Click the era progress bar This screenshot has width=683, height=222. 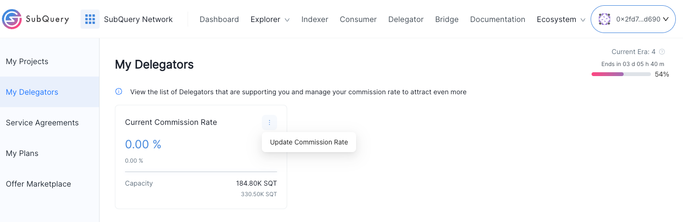(x=621, y=74)
